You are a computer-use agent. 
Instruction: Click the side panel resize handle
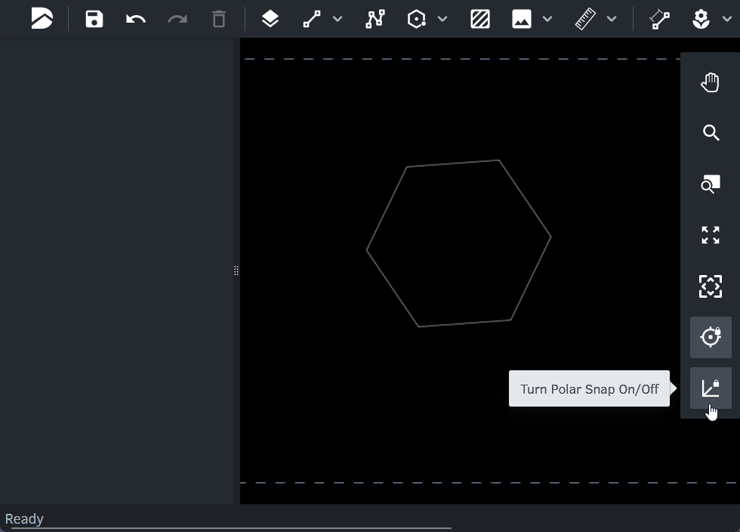click(236, 271)
